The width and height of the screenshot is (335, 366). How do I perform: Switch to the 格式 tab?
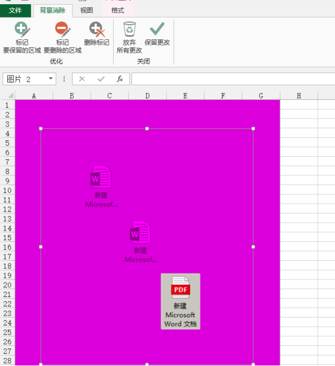118,10
